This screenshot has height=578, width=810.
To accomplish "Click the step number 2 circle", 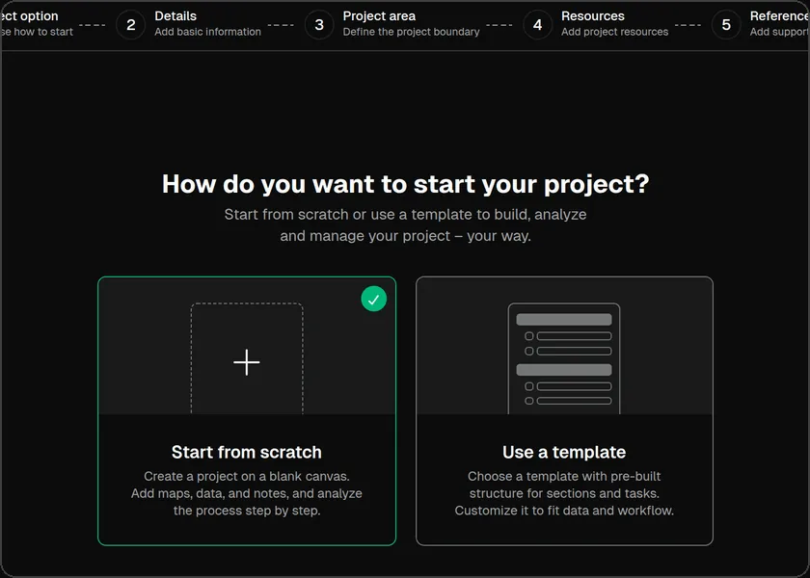I will pos(131,24).
